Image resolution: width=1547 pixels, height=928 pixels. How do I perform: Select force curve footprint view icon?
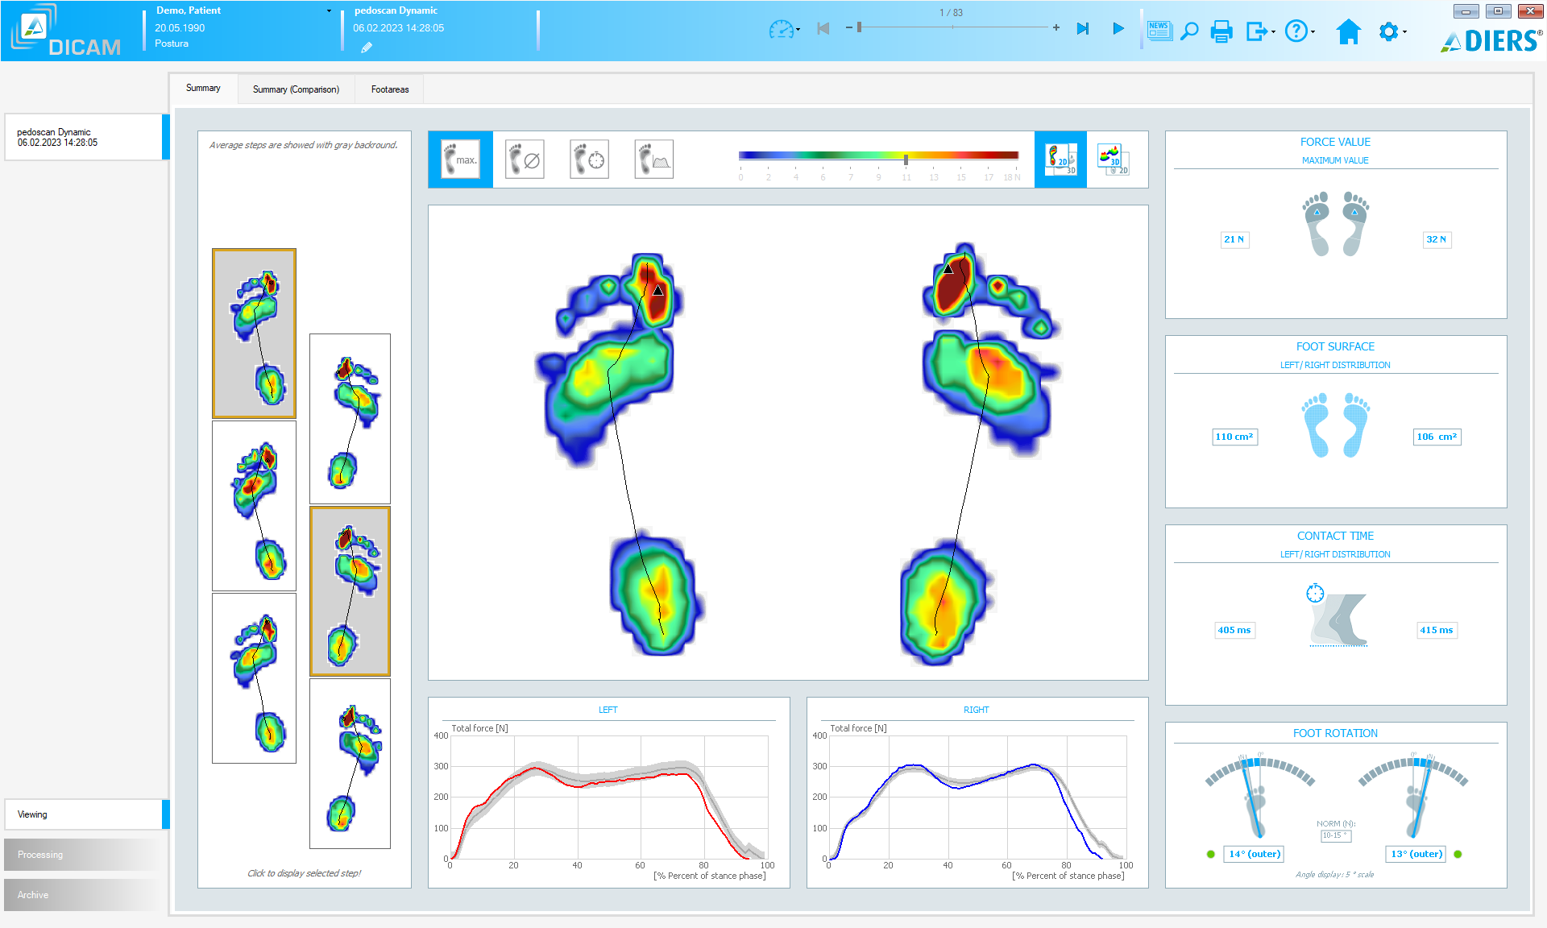tap(653, 159)
